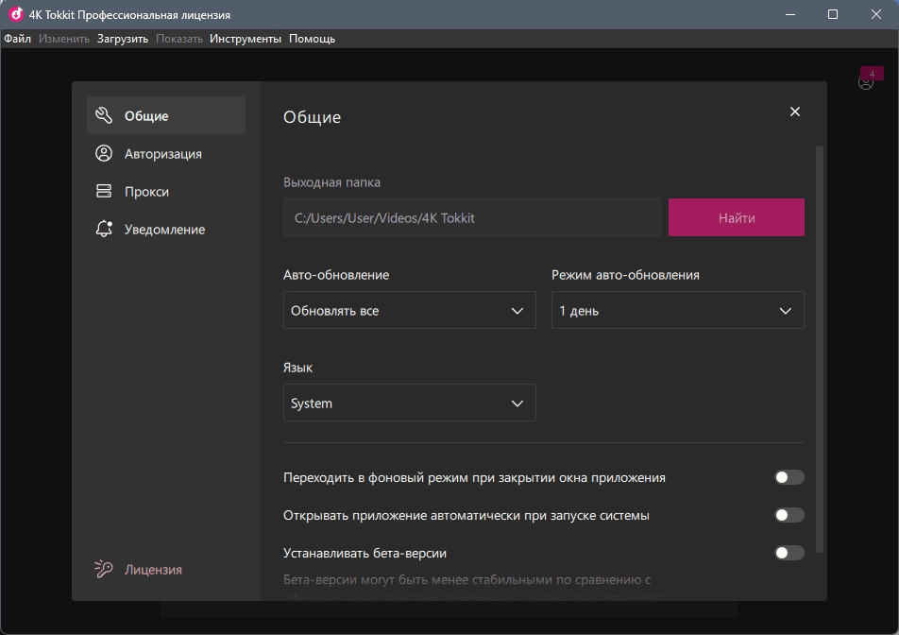Click the server icon beside Прокси
This screenshot has width=899, height=635.
pyautogui.click(x=104, y=191)
